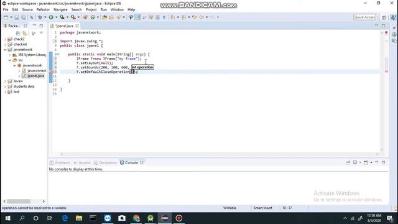Screen dimensions: 398x224
Task: Collapse the javanetwork project node
Action: (5, 50)
